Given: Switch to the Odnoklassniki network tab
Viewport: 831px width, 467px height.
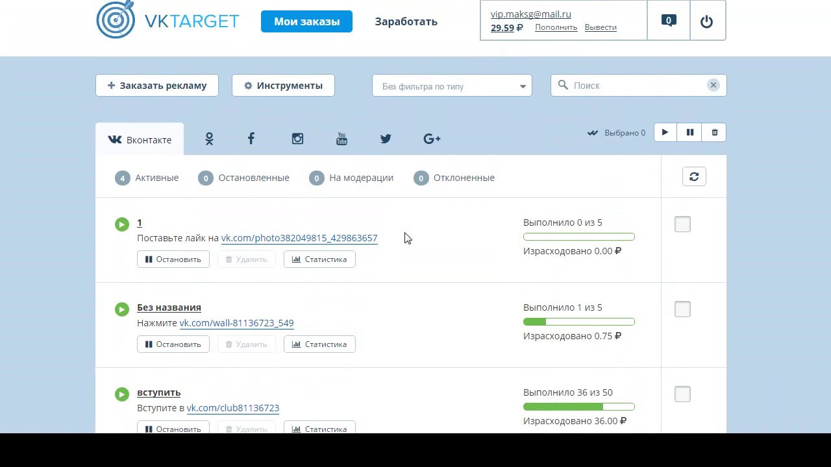Looking at the screenshot, I should (209, 139).
